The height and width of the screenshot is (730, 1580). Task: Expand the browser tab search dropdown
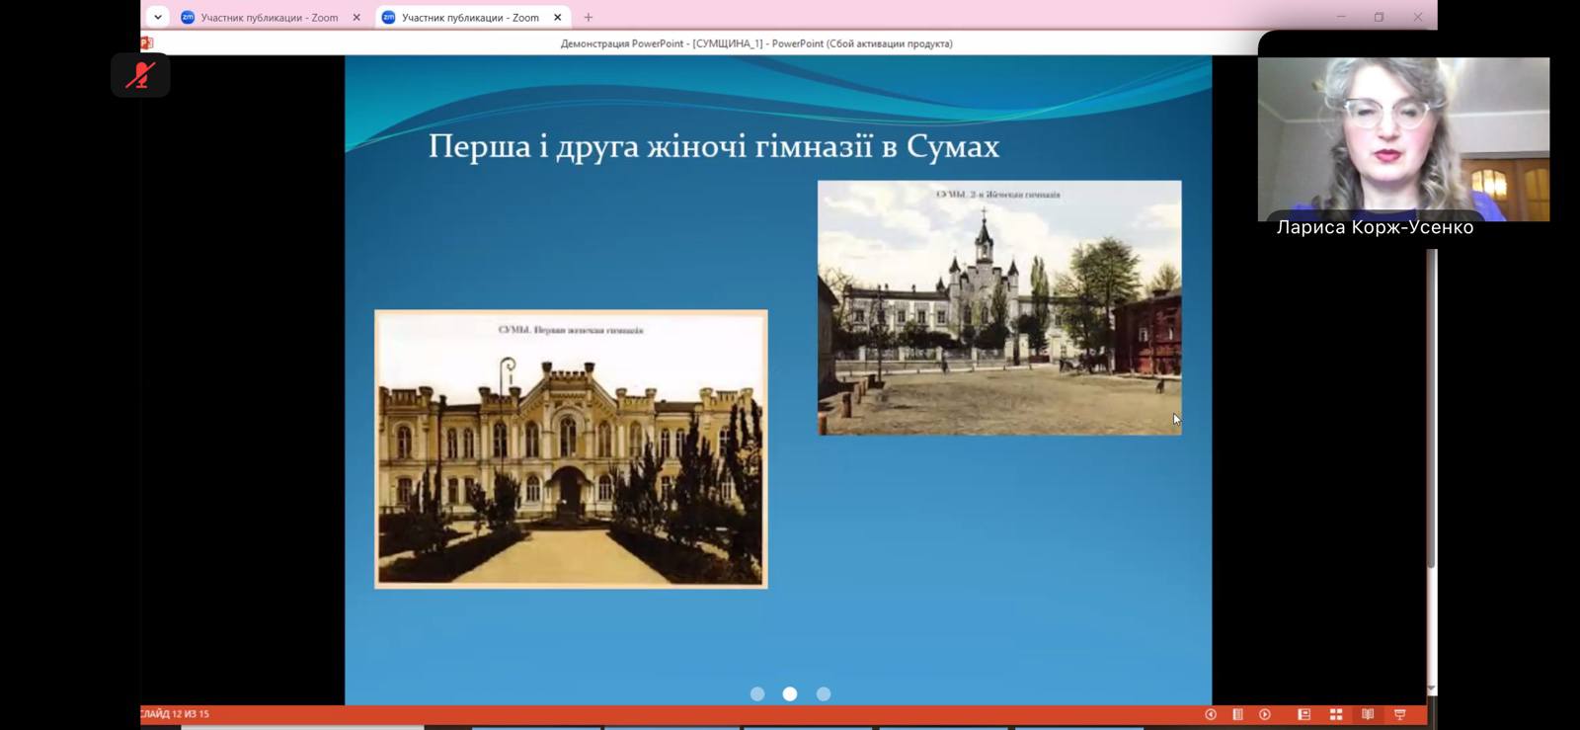pyautogui.click(x=158, y=17)
